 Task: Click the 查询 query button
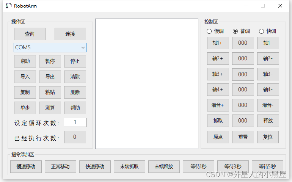[x=30, y=34]
